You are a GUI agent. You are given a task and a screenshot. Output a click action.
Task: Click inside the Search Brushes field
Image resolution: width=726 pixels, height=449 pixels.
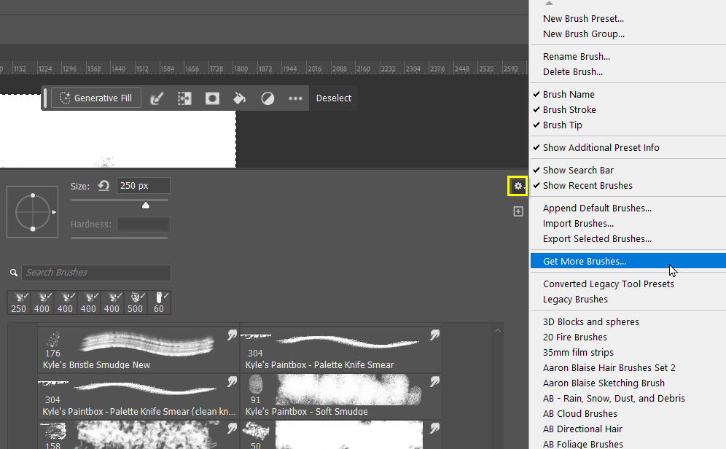tap(95, 273)
